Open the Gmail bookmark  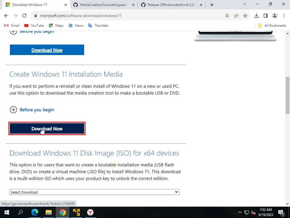(12, 26)
